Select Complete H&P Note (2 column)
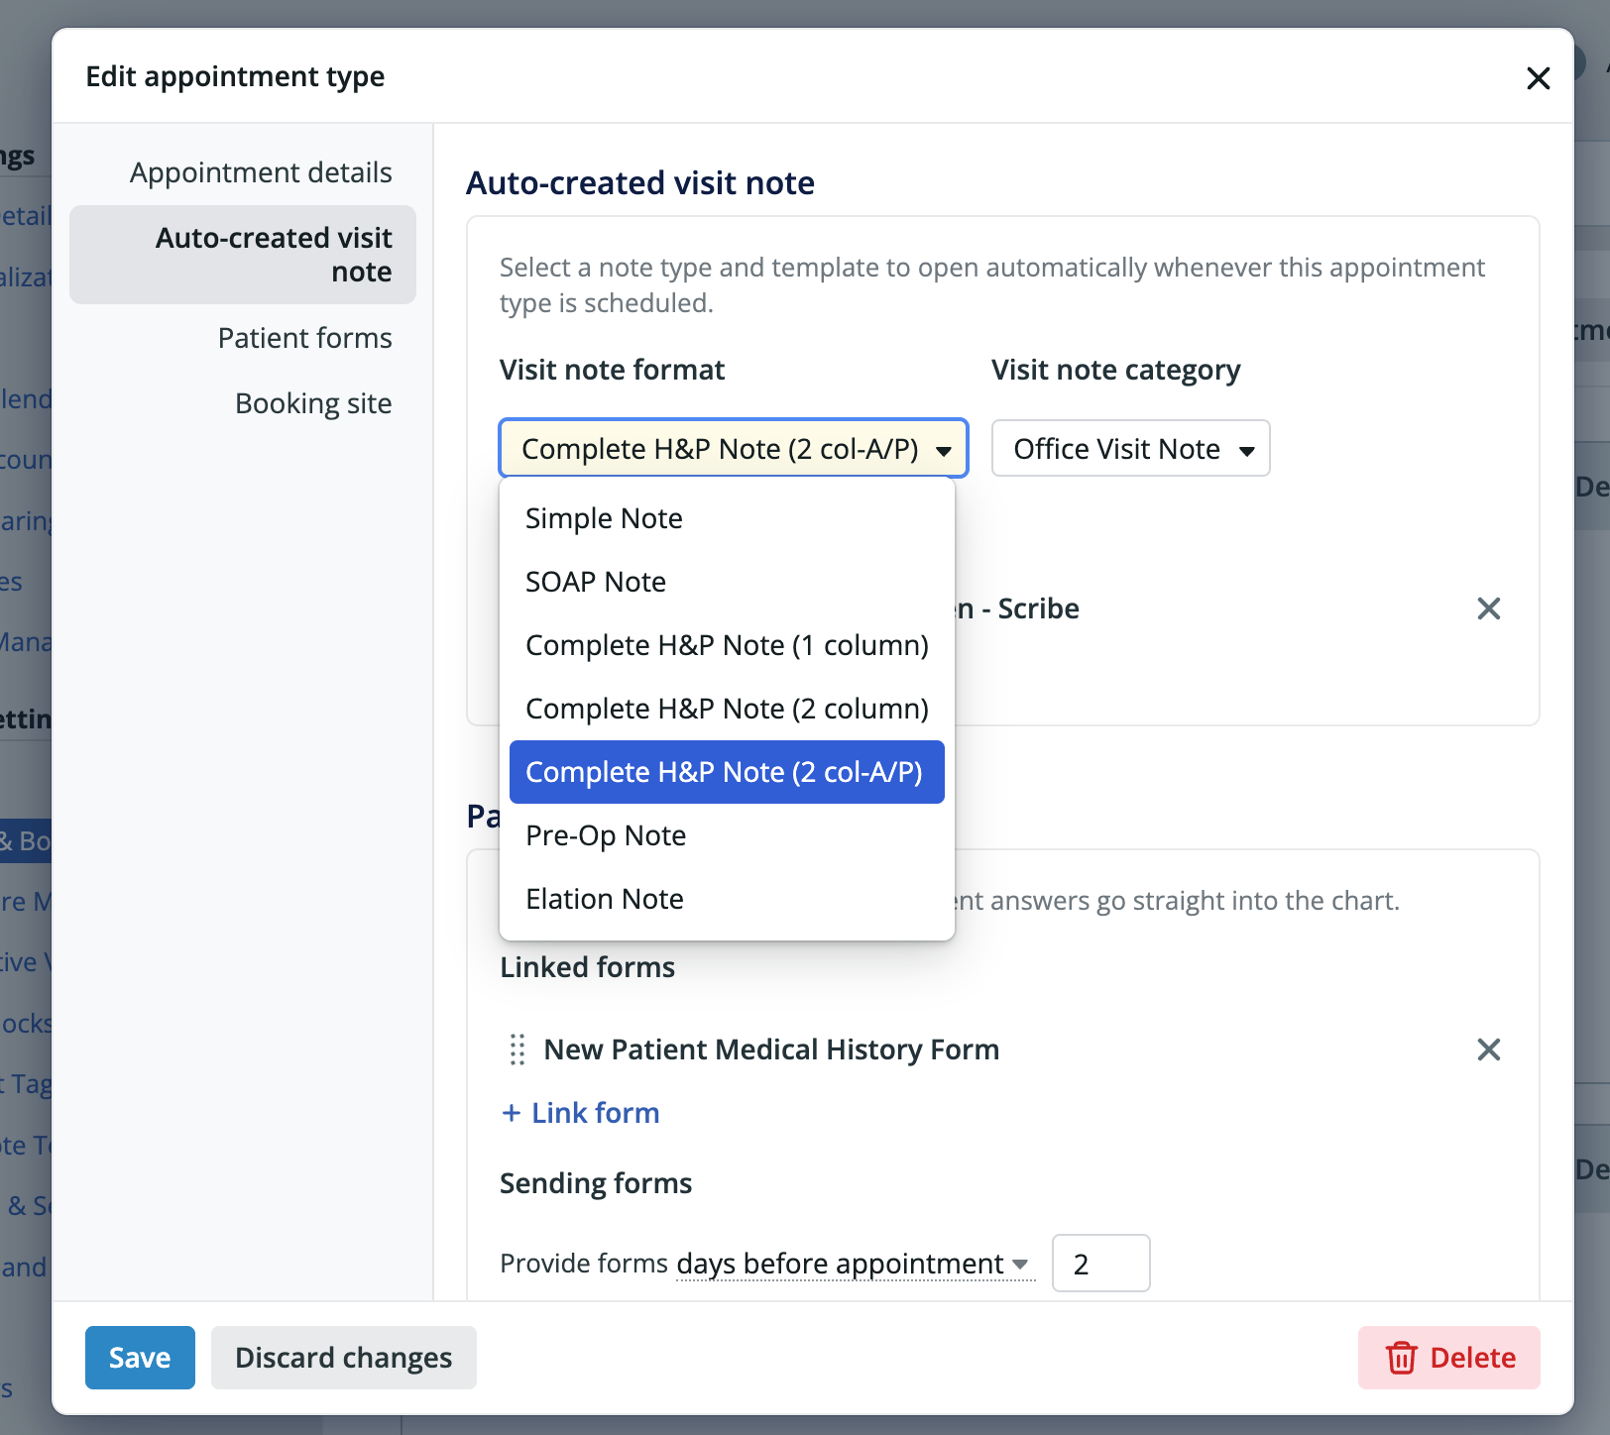 click(727, 709)
